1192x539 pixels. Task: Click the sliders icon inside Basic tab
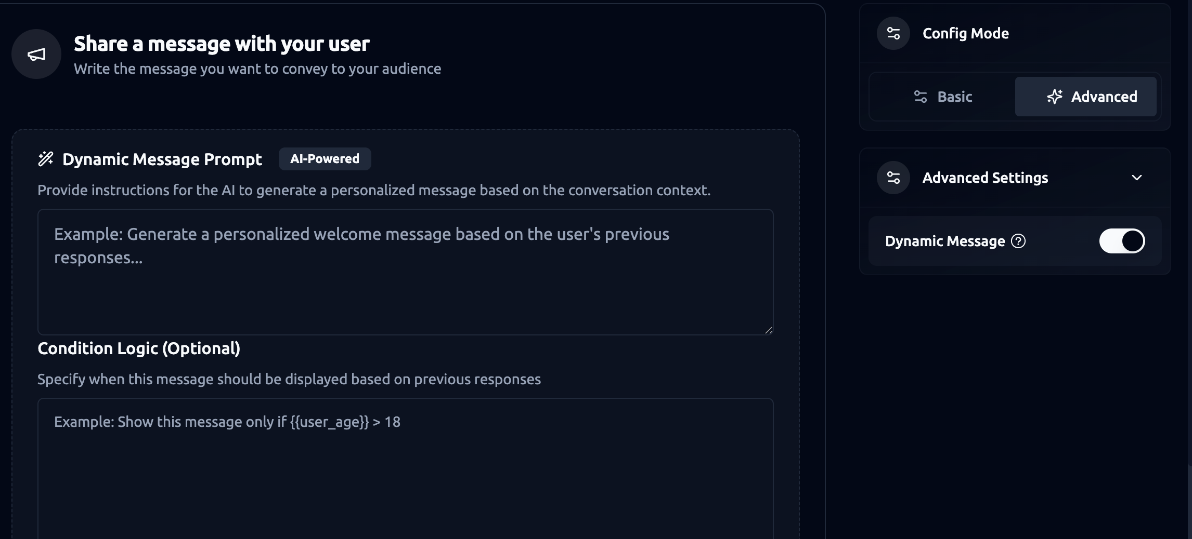pyautogui.click(x=921, y=97)
